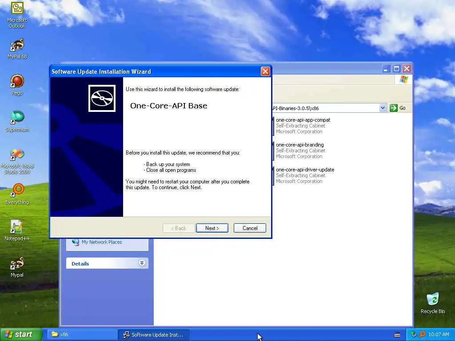Open My Network Places link
The height and width of the screenshot is (341, 455).
coord(102,242)
